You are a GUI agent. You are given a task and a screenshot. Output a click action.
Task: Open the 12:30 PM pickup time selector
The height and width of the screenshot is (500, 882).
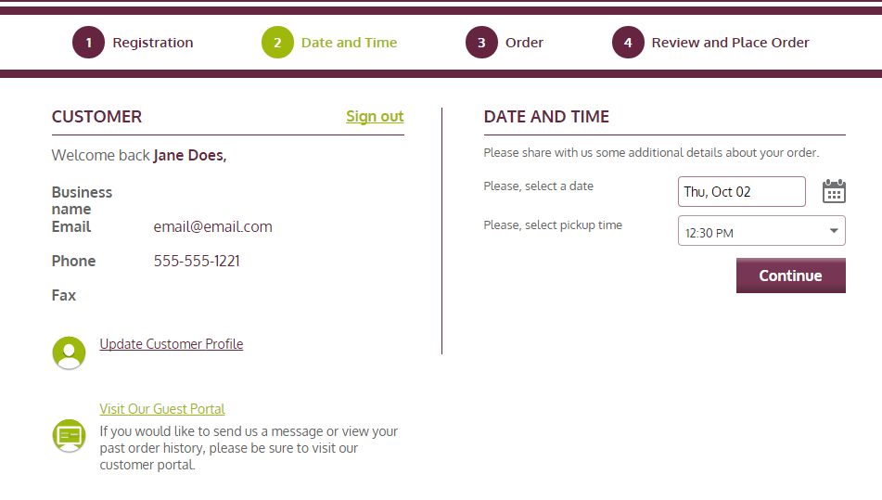761,231
